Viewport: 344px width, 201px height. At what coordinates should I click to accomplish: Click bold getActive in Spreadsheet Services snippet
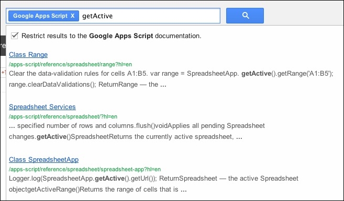(x=51, y=137)
